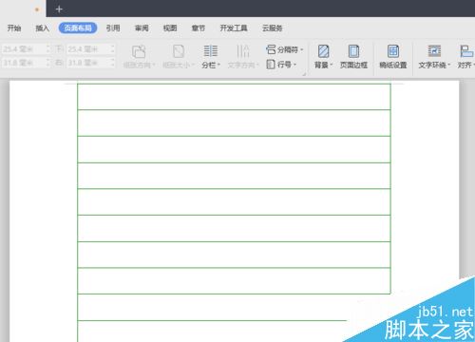Open 稿纸设置 manuscript paper settings
Viewport: 475px width, 342px height.
[393, 56]
